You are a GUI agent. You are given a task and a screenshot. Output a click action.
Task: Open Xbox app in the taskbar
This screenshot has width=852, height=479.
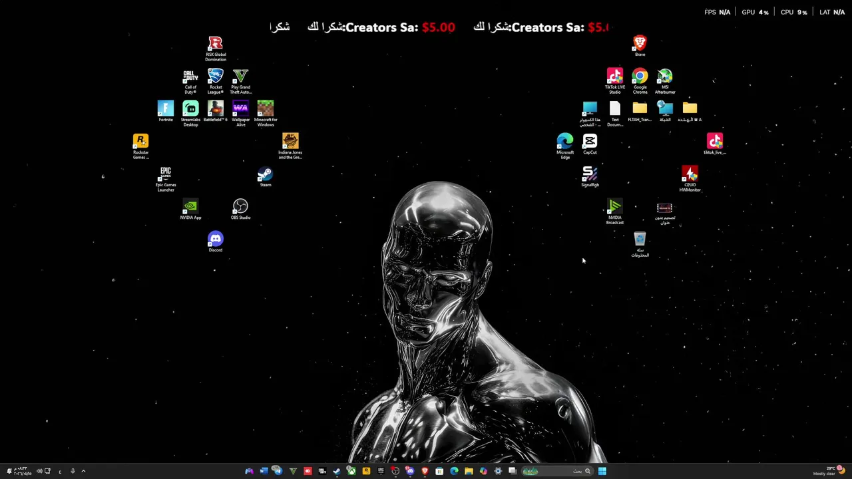(x=351, y=471)
